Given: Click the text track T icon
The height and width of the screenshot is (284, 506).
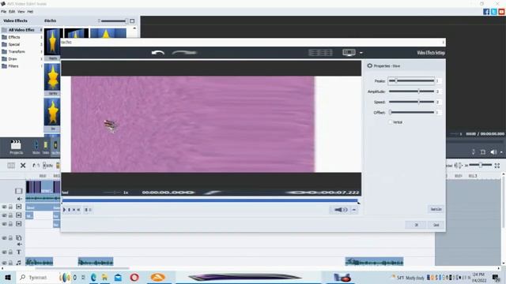Looking at the screenshot, I should coord(19,252).
